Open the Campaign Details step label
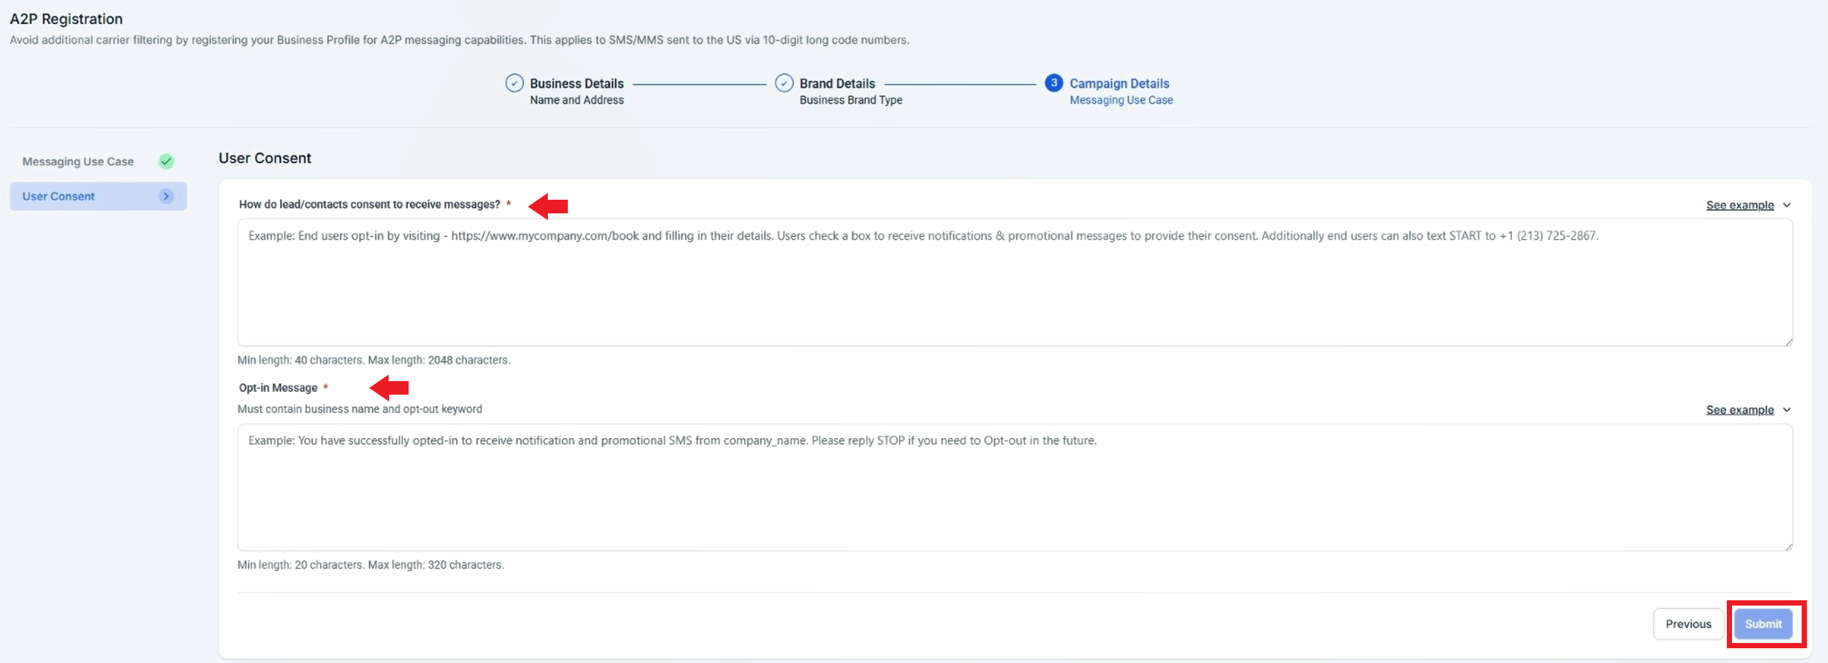This screenshot has height=663, width=1828. (x=1119, y=83)
